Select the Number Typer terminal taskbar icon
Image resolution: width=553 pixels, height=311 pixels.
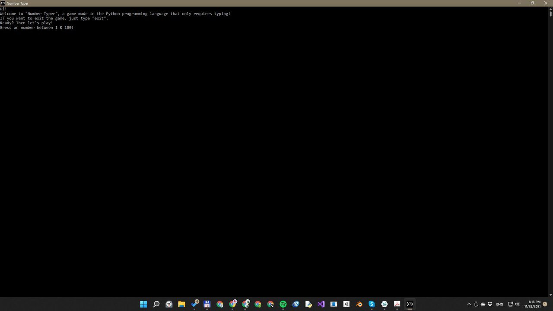tap(410, 304)
